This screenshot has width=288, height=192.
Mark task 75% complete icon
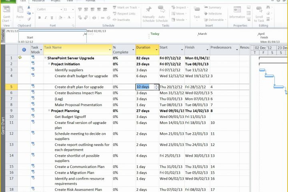click(99, 9)
